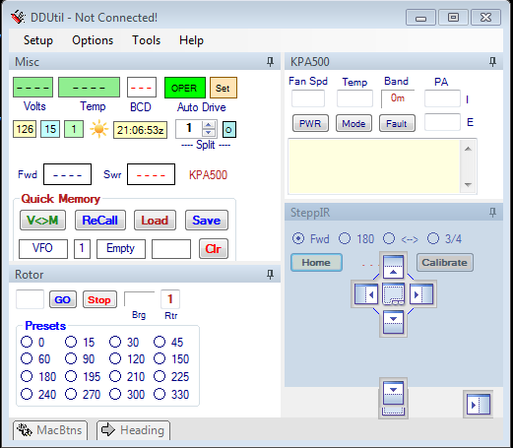Click the SteppIR Home button
This screenshot has width=513, height=448.
point(316,262)
